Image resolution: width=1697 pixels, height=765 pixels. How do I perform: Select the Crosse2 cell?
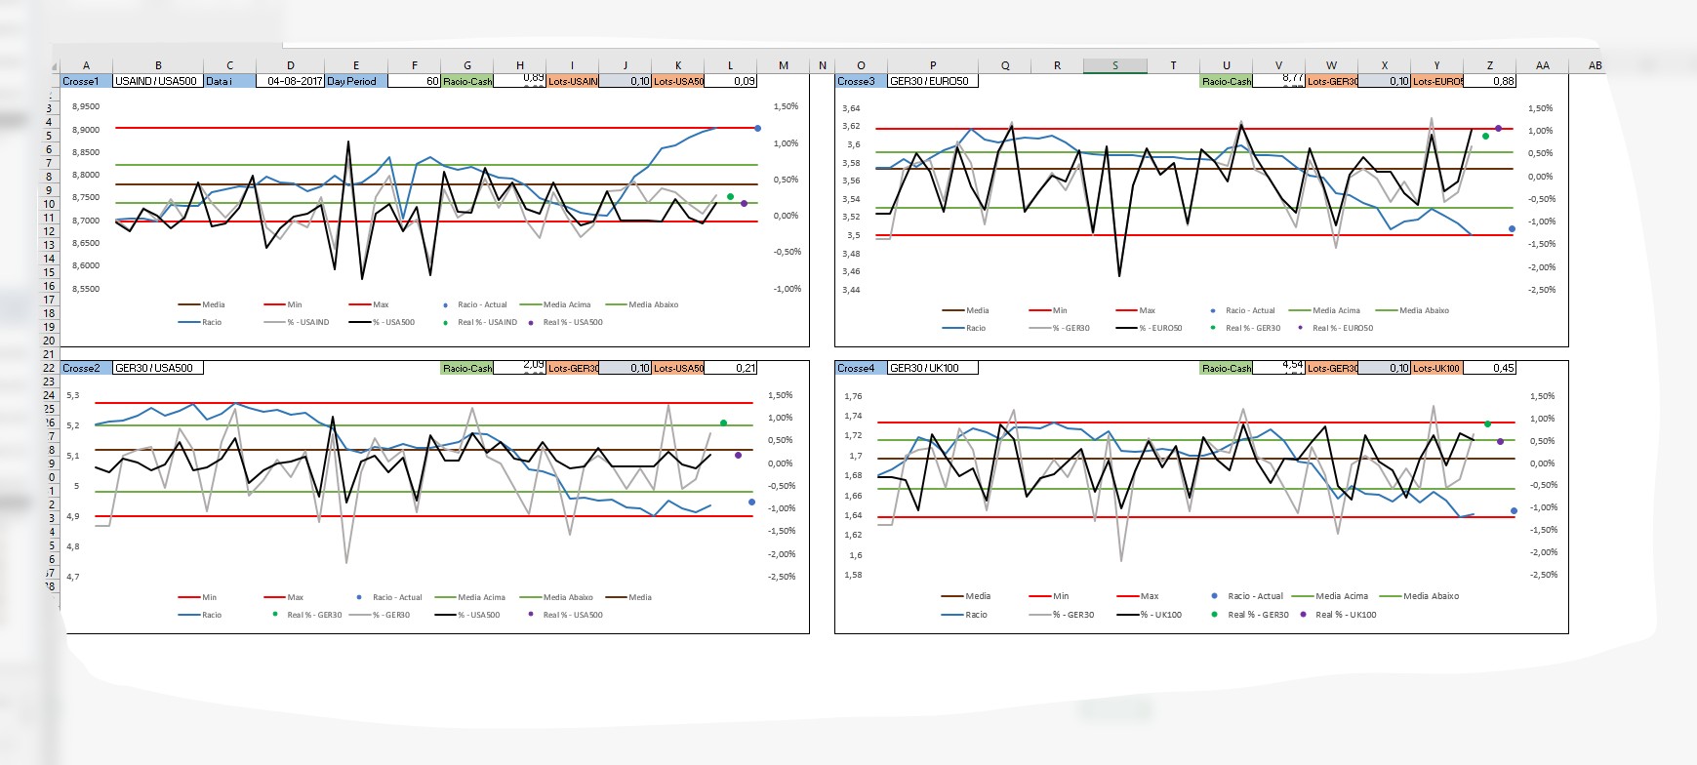(86, 368)
